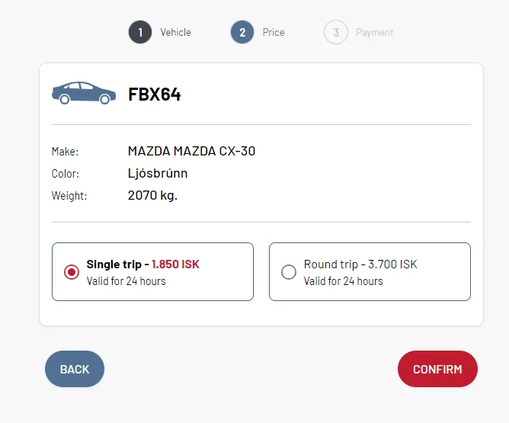Click the blue car icon
The height and width of the screenshot is (423, 509).
pos(84,93)
